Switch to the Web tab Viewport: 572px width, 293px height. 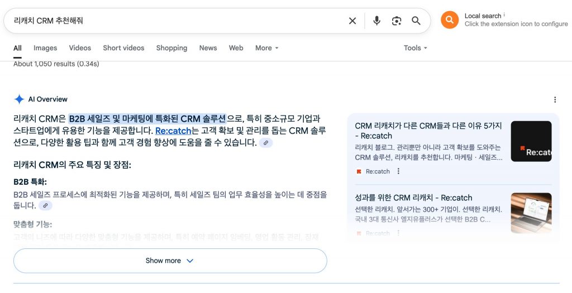(x=236, y=48)
